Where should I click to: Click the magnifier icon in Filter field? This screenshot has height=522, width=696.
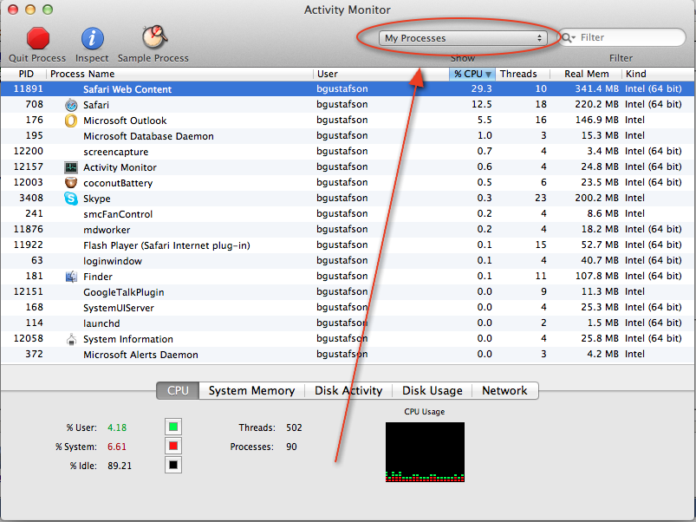(x=568, y=38)
